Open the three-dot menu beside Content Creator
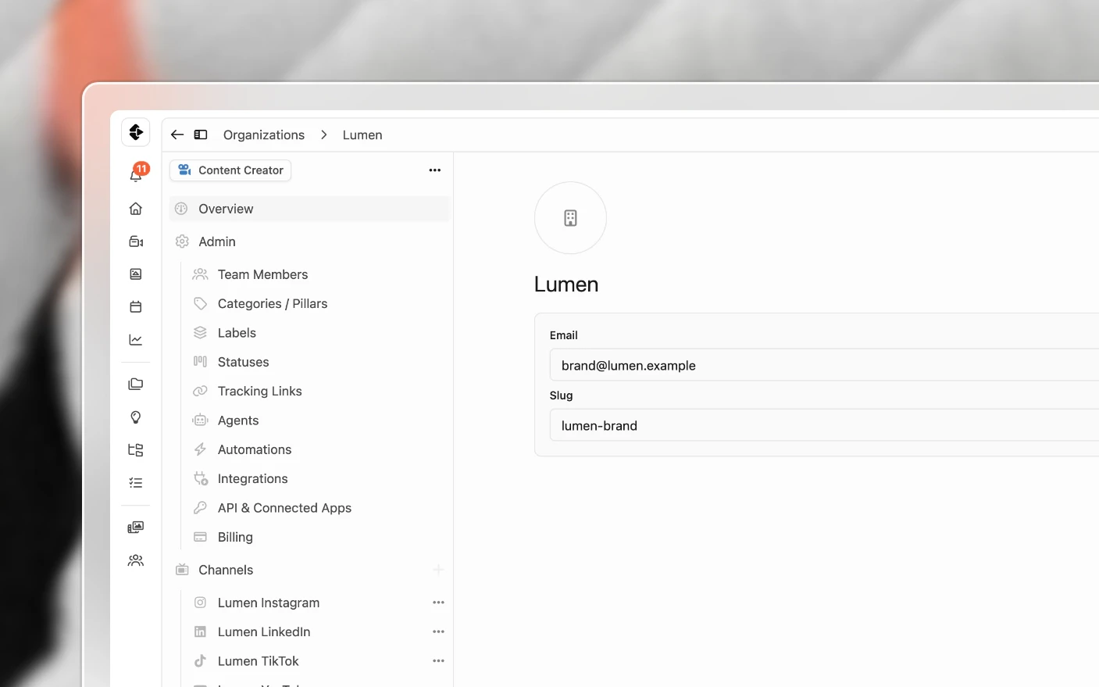The image size is (1099, 687). pyautogui.click(x=435, y=170)
